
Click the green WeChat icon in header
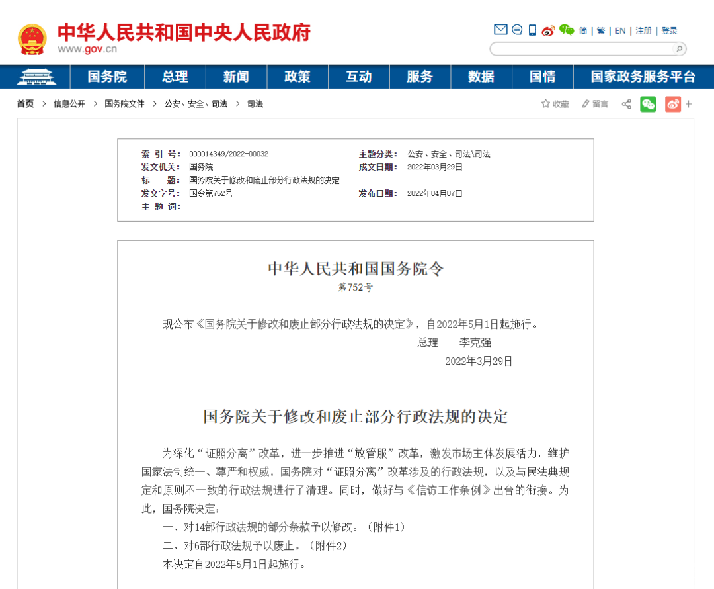[567, 30]
